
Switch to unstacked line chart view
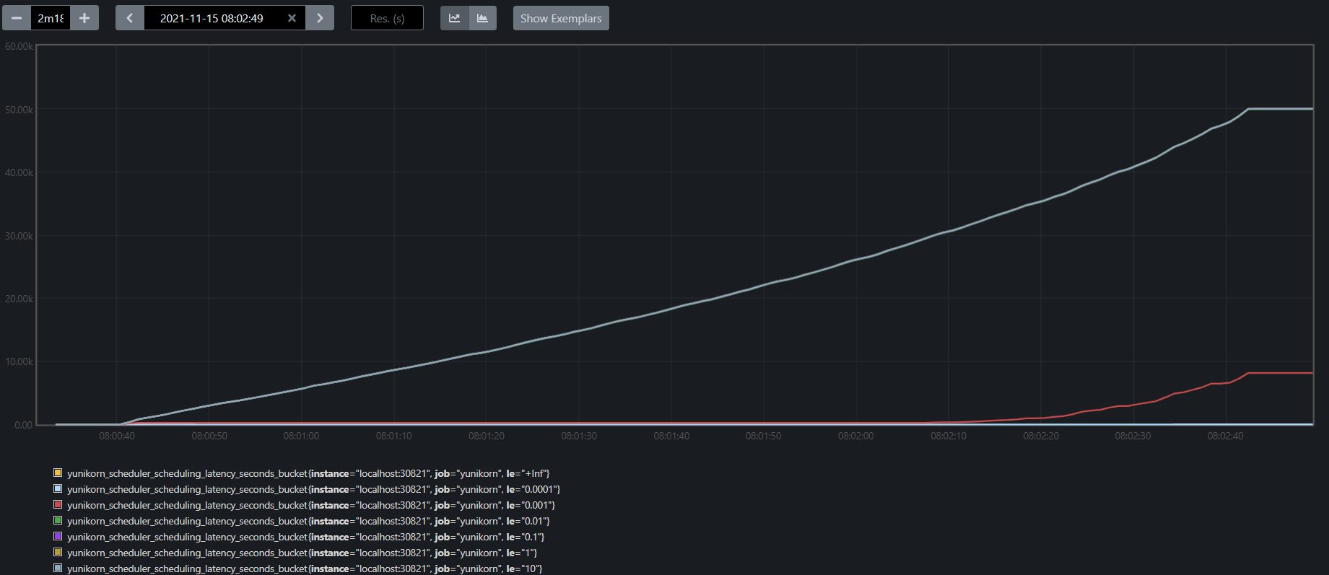455,18
